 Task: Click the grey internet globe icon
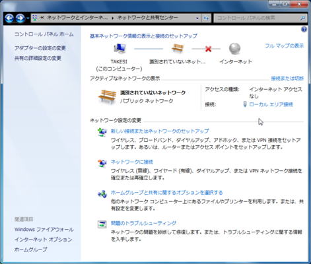(235, 48)
